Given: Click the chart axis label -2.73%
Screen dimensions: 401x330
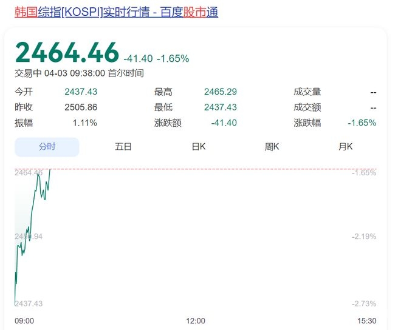Looking at the screenshot, I should pyautogui.click(x=364, y=304).
